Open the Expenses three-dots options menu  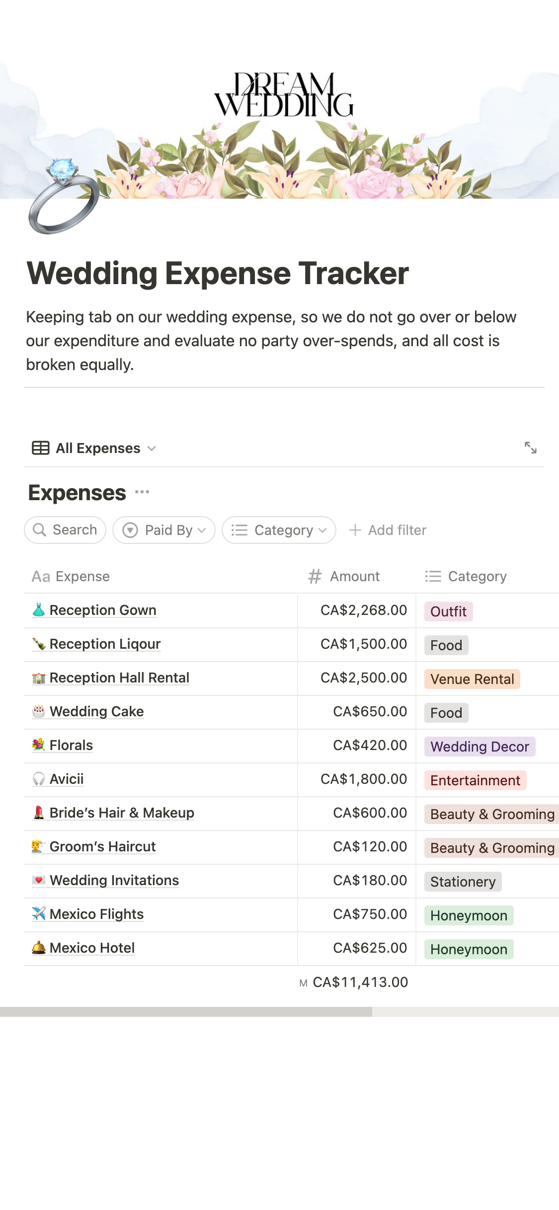(x=142, y=492)
